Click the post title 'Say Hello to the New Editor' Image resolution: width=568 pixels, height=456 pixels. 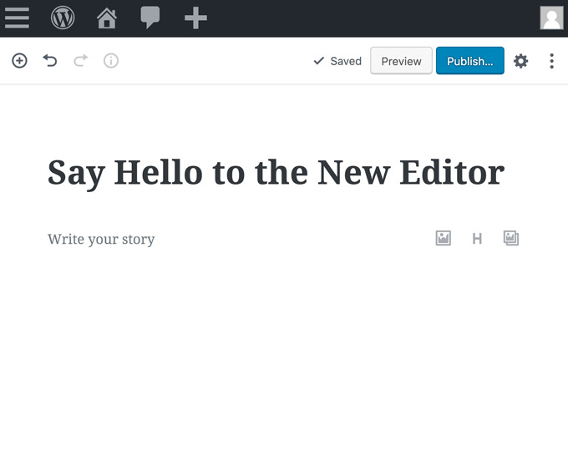276,173
